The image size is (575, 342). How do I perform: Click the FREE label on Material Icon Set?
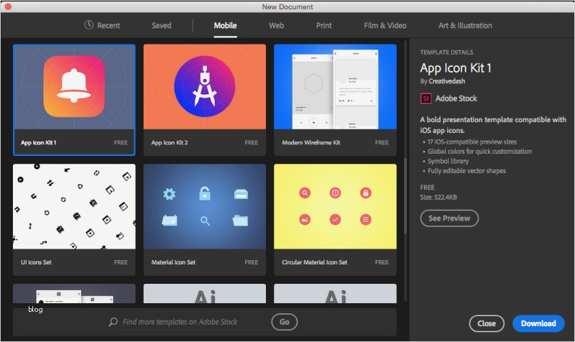(251, 262)
